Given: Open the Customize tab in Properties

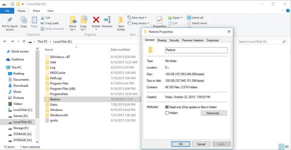Looking at the screenshot, I should coord(212,40).
